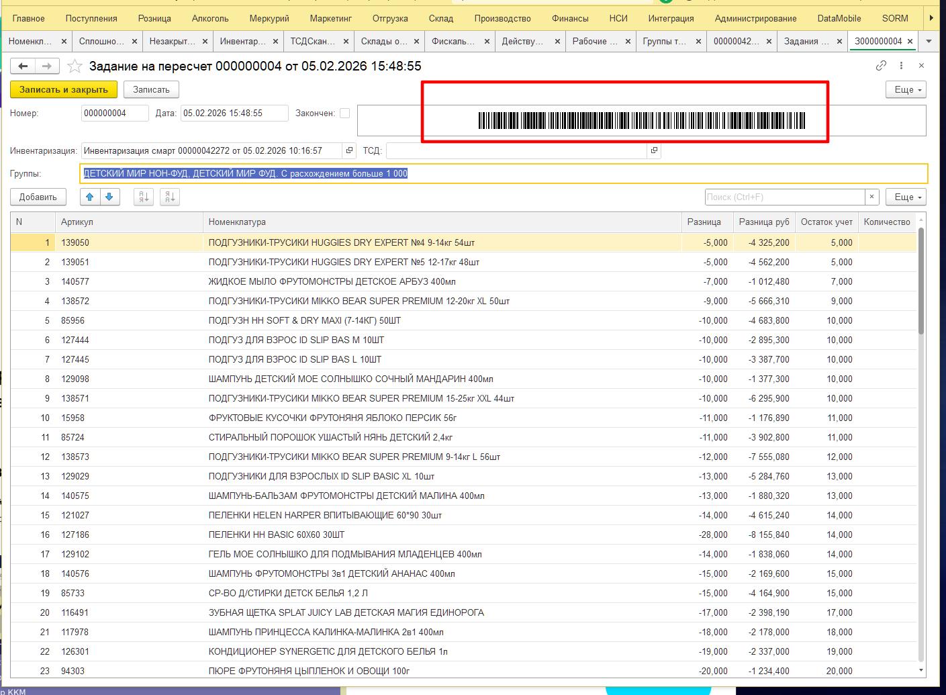Sort the list in descending order
This screenshot has height=695, width=946.
click(169, 197)
